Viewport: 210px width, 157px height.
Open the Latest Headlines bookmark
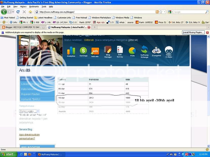44,17
